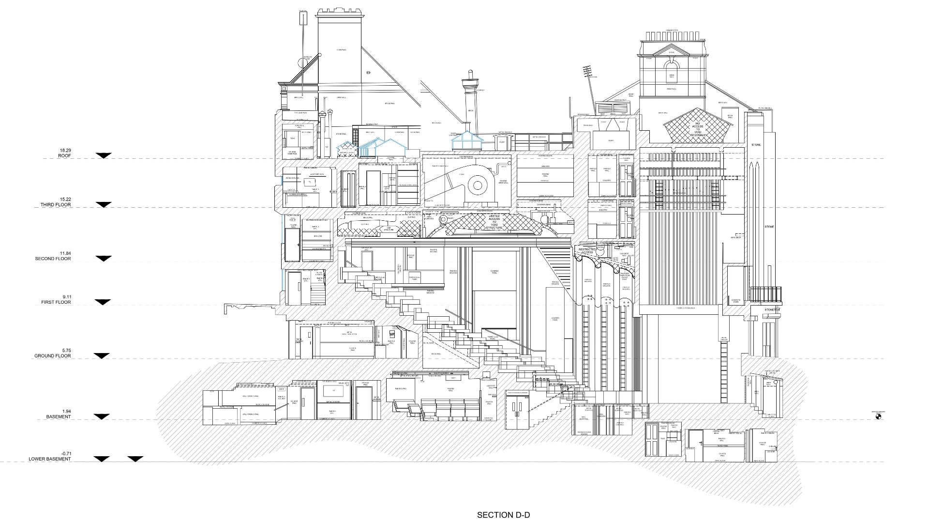Click the '-0.71 LOWER BASEMENT' level label
Viewport: 929px width, 523px height.
tap(50, 456)
